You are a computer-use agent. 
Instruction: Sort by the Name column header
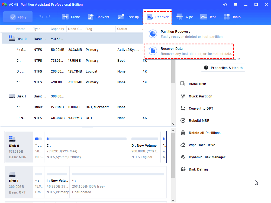click(21, 29)
